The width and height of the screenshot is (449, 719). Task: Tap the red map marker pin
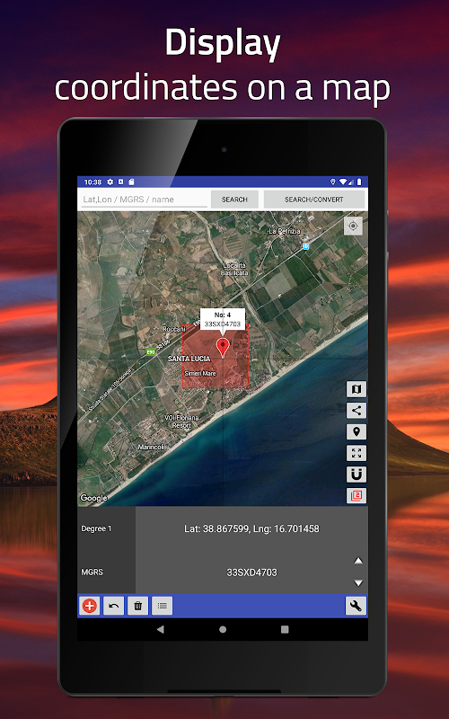click(223, 348)
